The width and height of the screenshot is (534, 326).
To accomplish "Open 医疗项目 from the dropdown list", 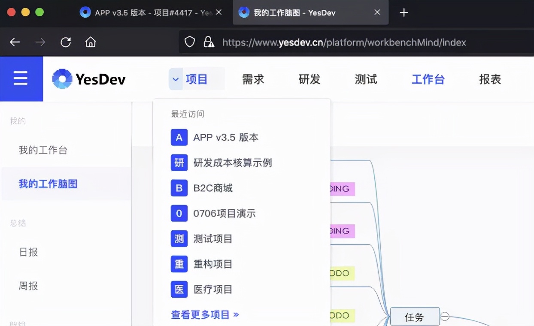I will [x=212, y=290].
